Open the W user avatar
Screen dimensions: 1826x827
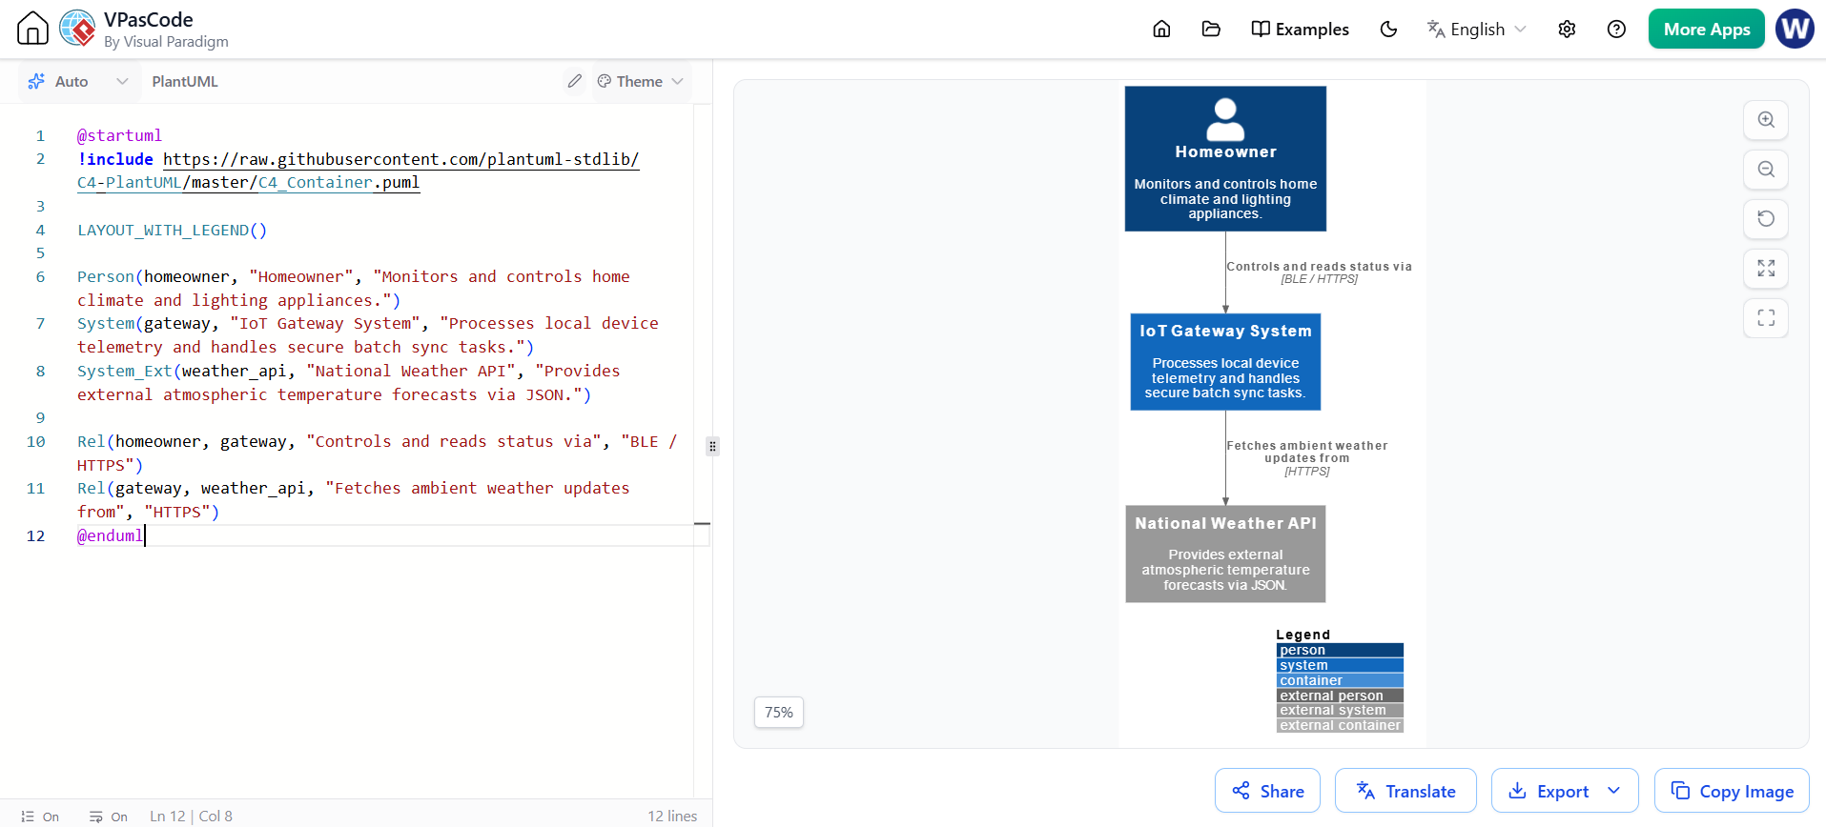click(x=1795, y=29)
